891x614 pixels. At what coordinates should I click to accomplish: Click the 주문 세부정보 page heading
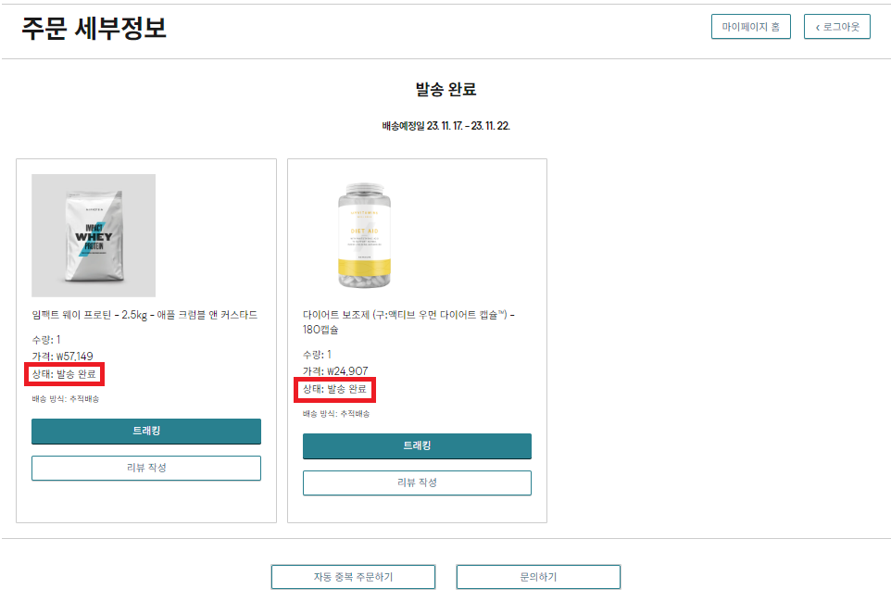click(94, 28)
